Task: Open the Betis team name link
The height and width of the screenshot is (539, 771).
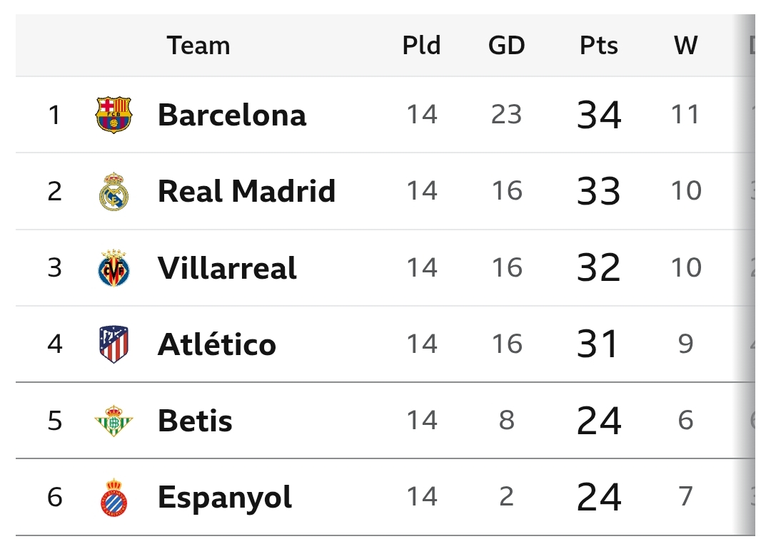Action: [x=195, y=421]
